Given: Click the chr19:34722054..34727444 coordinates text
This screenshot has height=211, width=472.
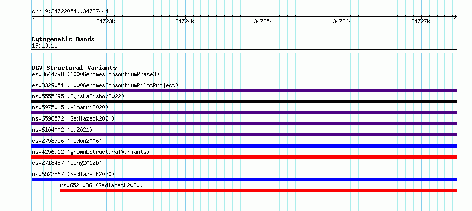Looking at the screenshot, I should 70,11.
